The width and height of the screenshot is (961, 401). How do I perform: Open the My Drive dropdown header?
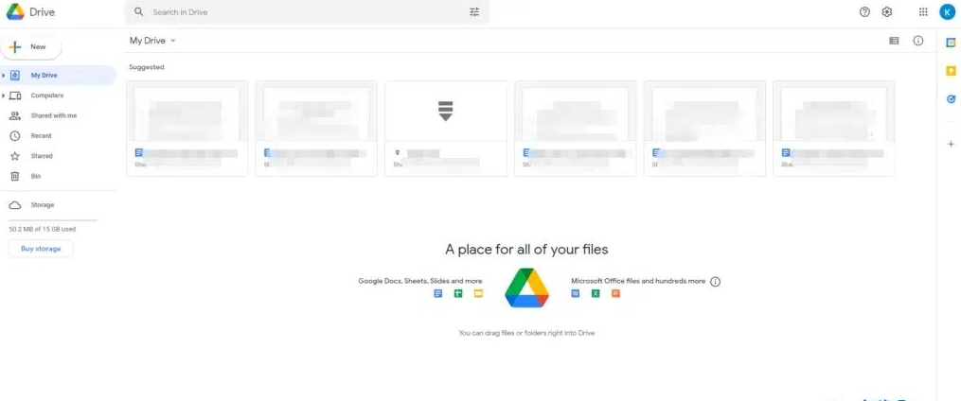click(153, 41)
